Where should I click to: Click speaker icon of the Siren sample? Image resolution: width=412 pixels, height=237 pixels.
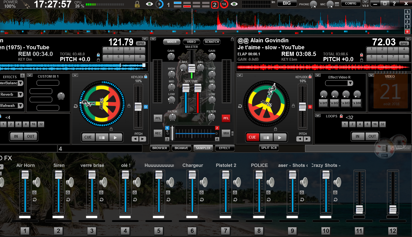pyautogui.click(x=70, y=182)
